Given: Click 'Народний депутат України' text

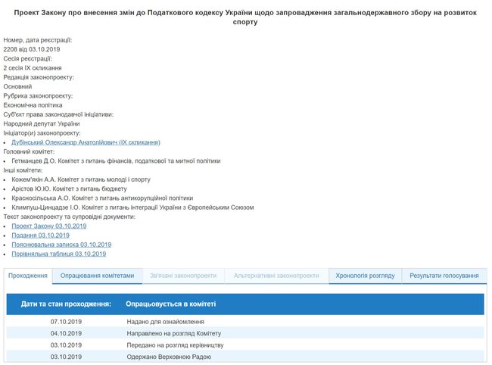Looking at the screenshot, I should [x=42, y=123].
